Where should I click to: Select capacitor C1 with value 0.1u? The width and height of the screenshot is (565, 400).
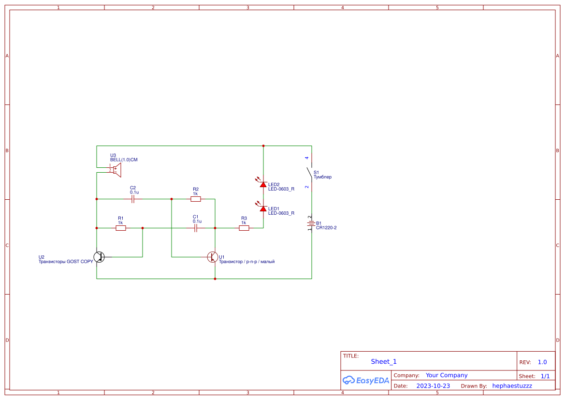[195, 227]
